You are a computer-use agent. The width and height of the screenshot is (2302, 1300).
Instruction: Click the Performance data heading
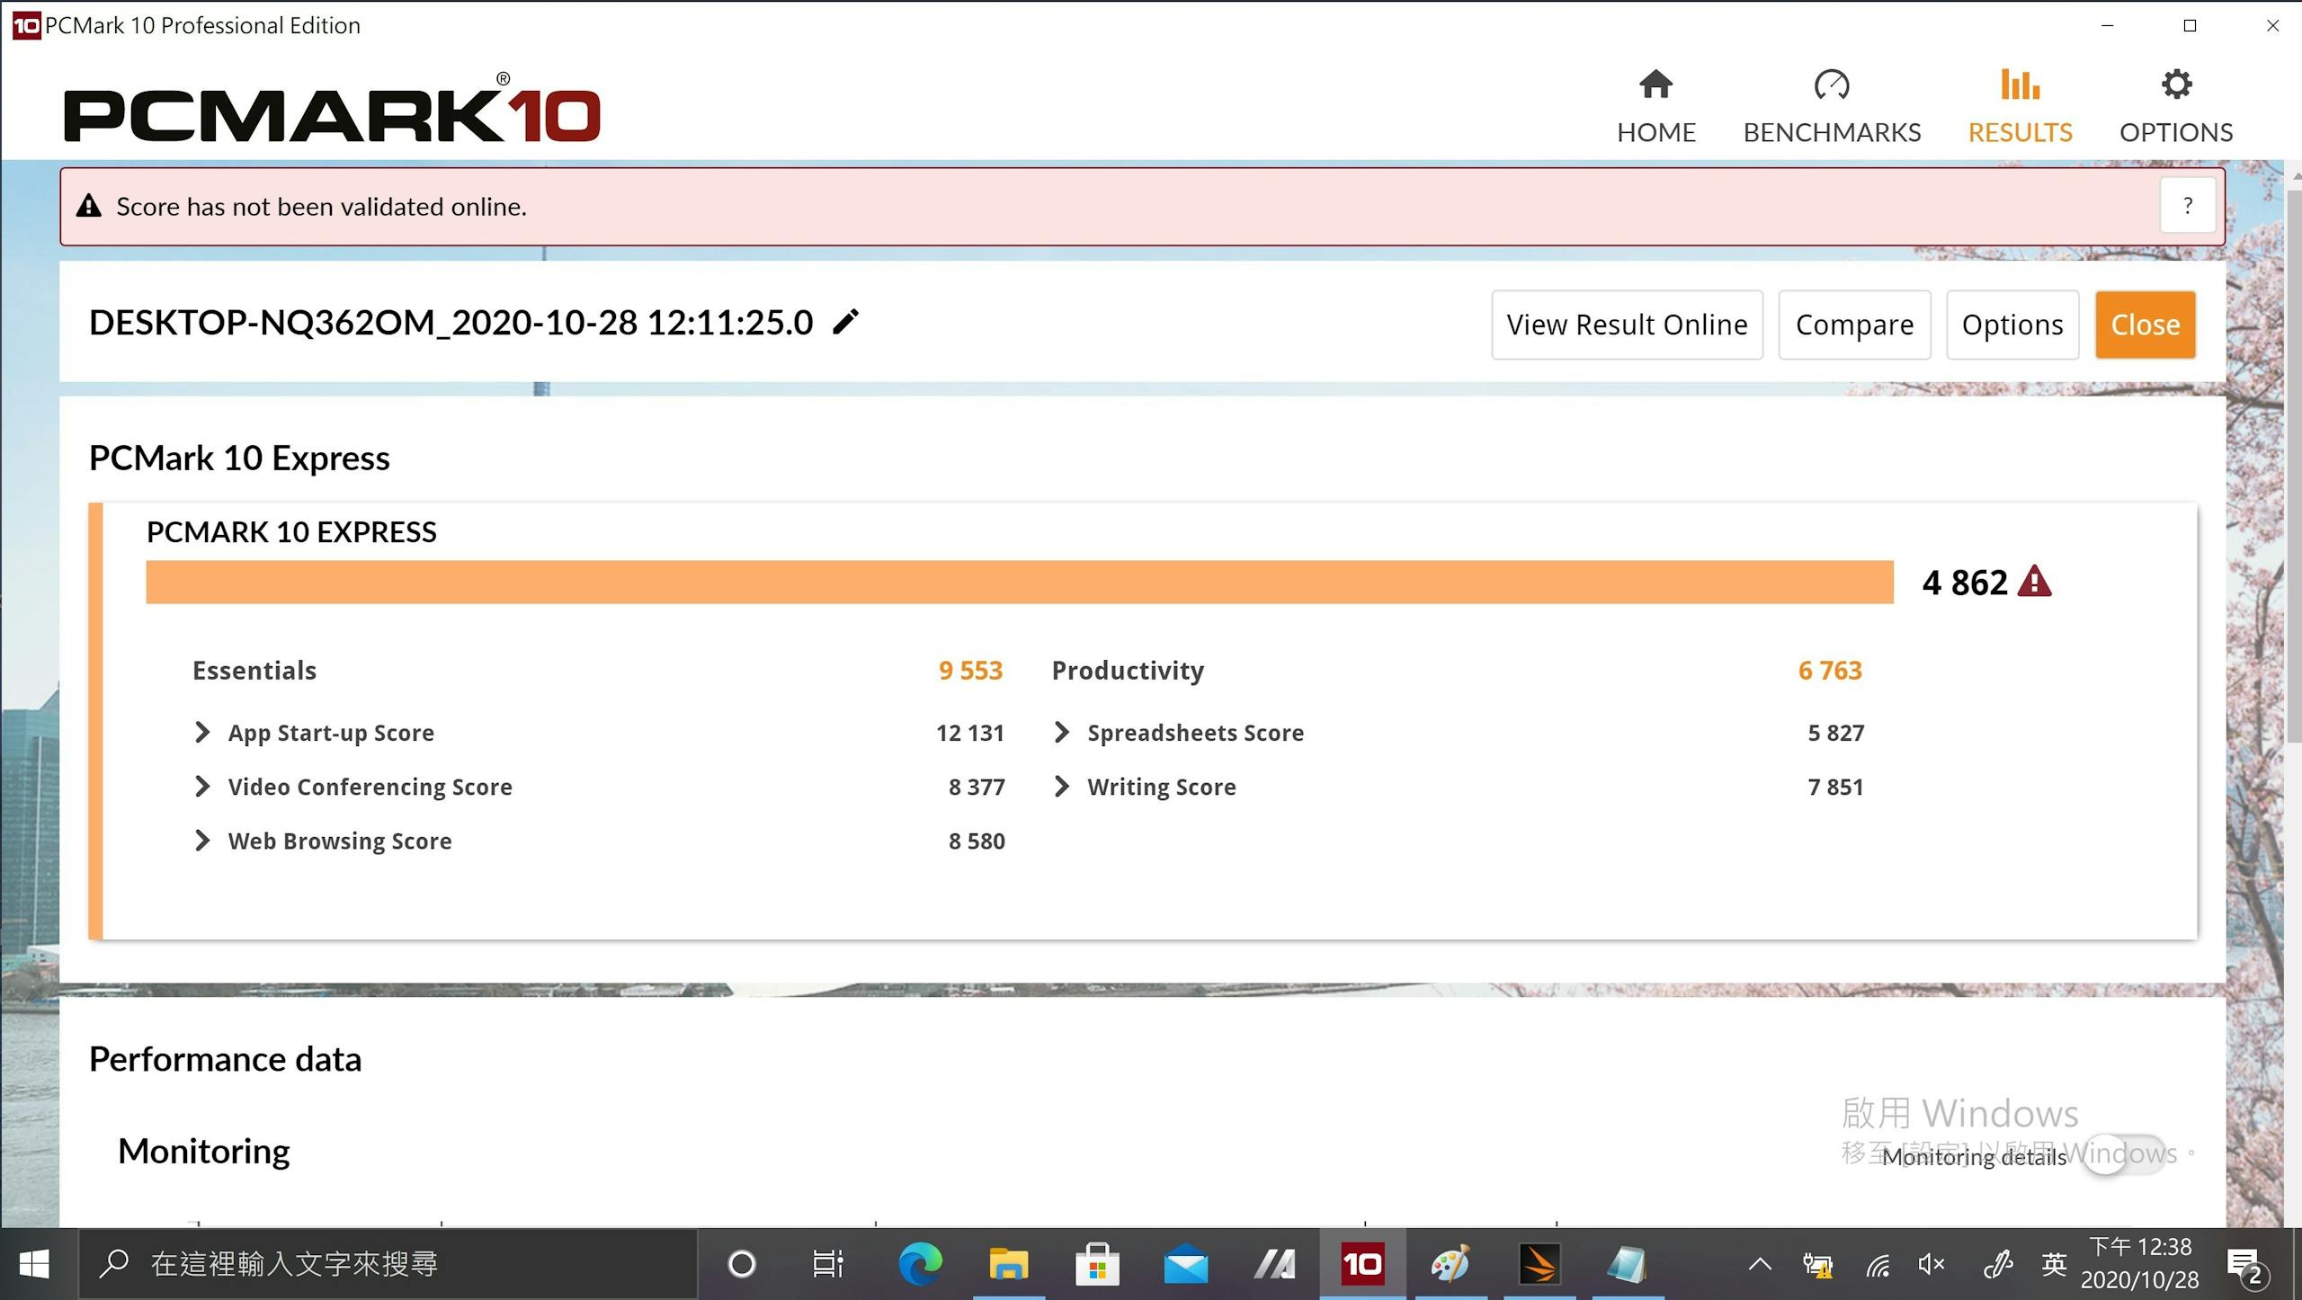pyautogui.click(x=225, y=1059)
